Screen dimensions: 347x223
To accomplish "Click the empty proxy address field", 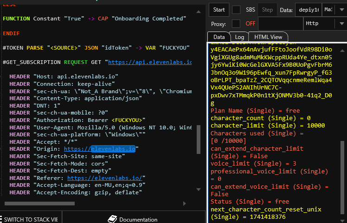I will tap(280, 24).
